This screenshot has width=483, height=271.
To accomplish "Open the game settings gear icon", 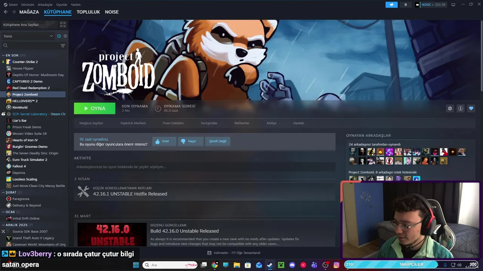I will [x=450, y=108].
